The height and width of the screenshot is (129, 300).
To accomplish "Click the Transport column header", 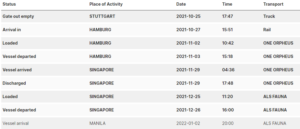I will point(273,4).
